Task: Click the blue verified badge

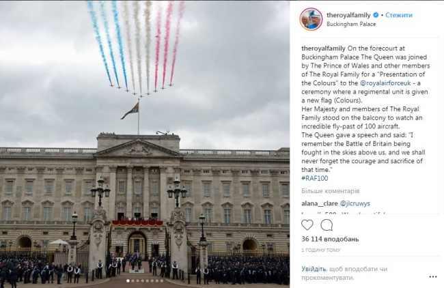Action: 376,15
